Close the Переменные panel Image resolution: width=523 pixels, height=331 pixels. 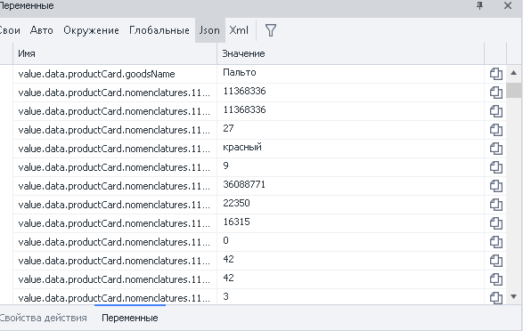click(x=508, y=5)
